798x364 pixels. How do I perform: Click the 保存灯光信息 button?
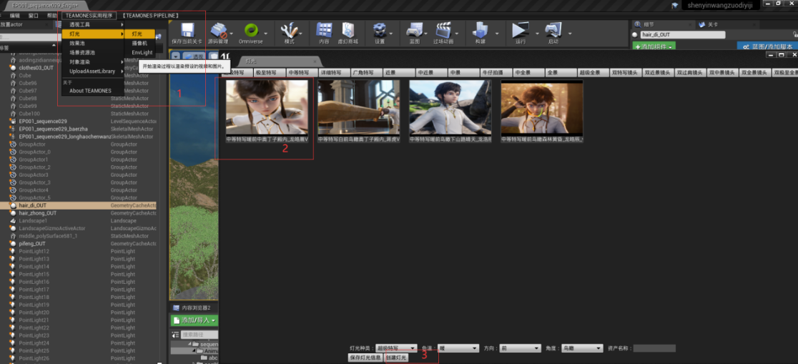coord(365,358)
